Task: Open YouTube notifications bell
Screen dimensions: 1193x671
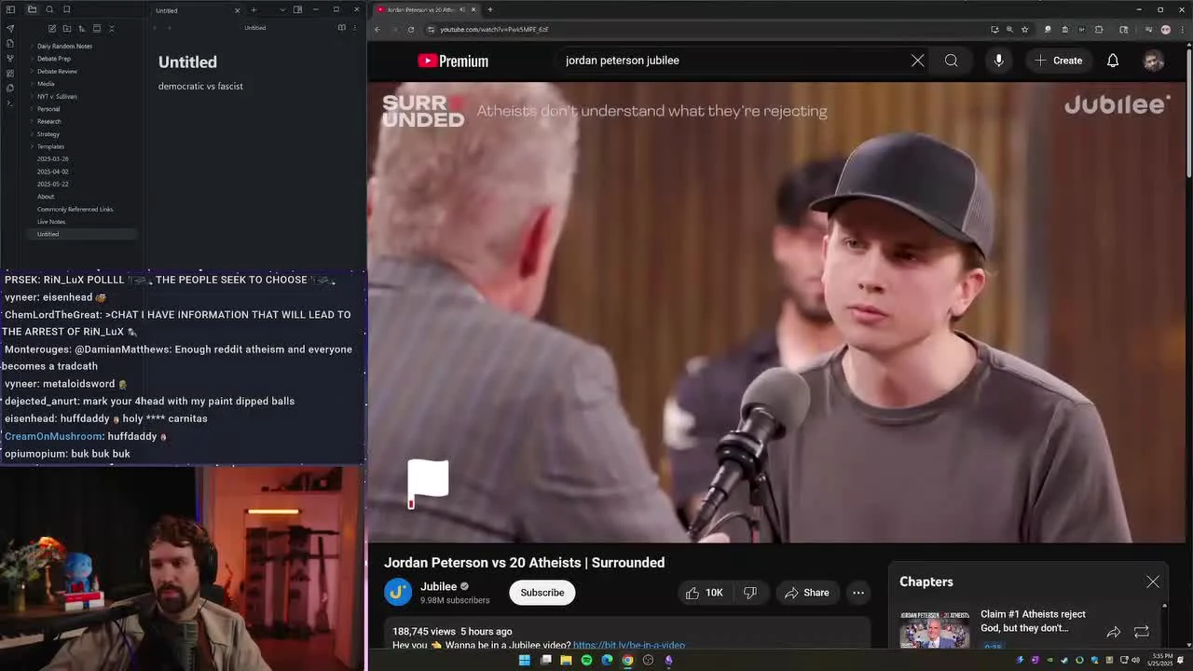Action: coord(1113,61)
